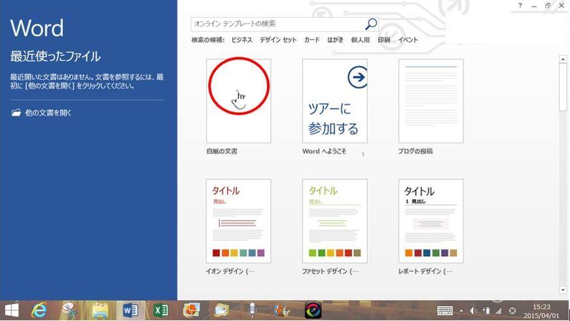This screenshot has height=321, width=570.
Task: Choose the カード suggested search
Action: click(312, 40)
